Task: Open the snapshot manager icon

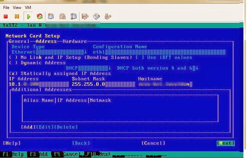Action: (x=74, y=16)
